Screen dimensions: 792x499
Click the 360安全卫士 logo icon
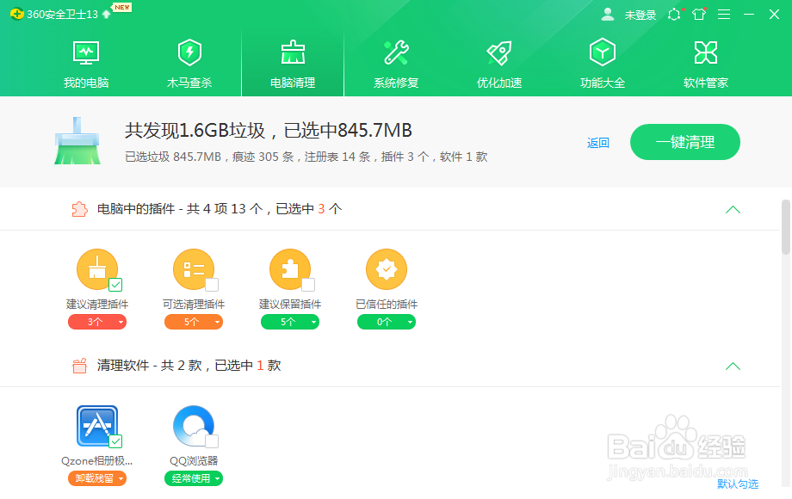pyautogui.click(x=16, y=14)
